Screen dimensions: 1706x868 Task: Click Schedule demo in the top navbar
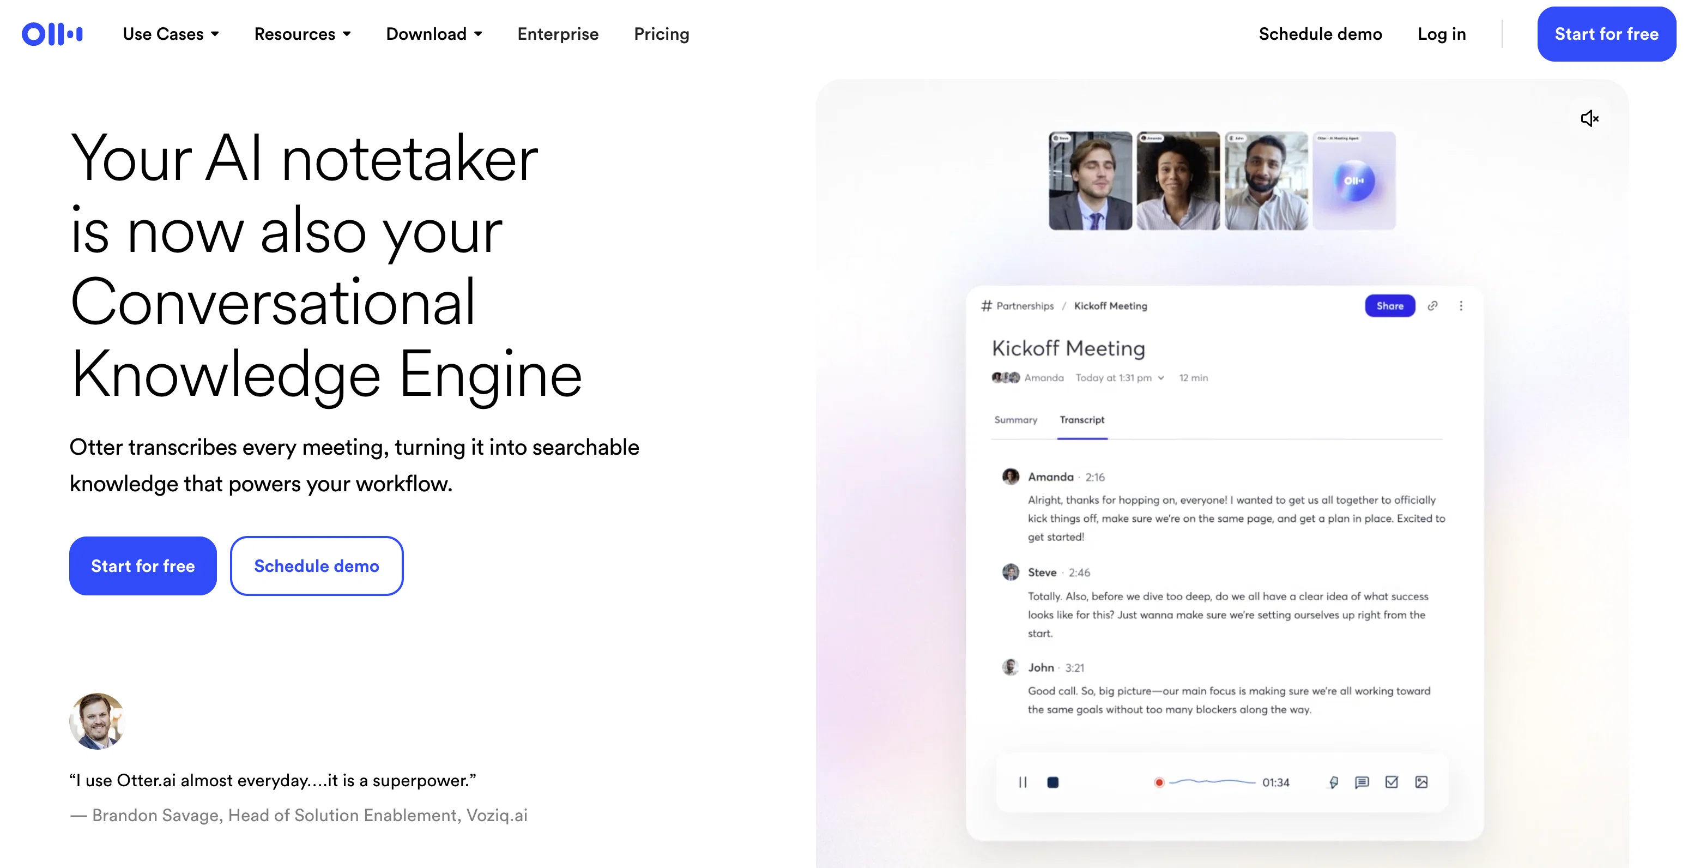(x=1321, y=34)
